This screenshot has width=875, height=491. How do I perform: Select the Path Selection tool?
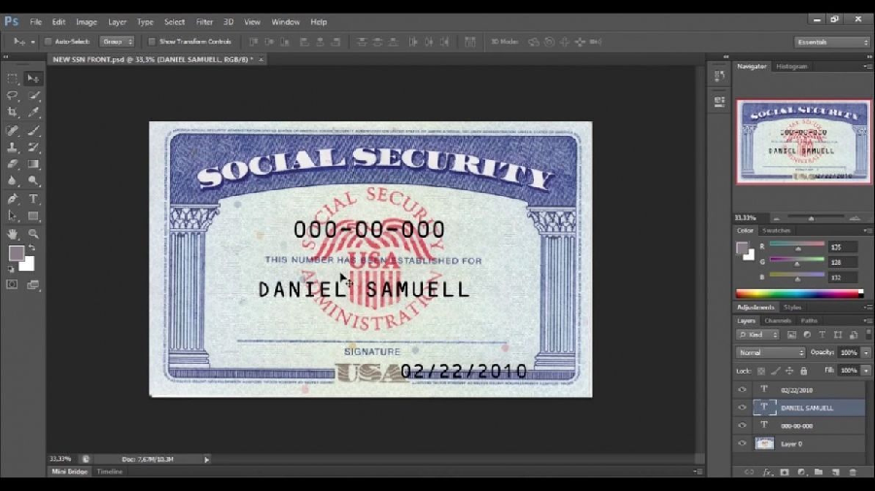pos(13,216)
